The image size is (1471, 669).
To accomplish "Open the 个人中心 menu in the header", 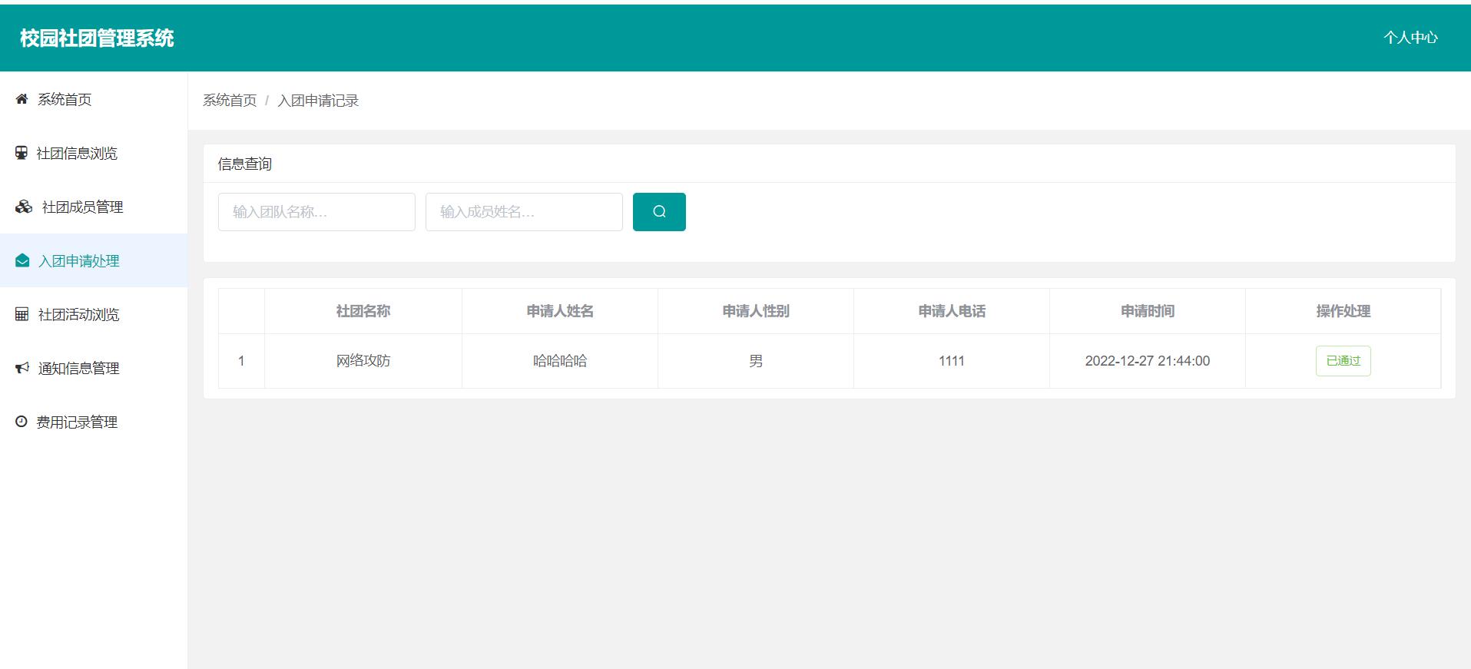I will point(1410,38).
